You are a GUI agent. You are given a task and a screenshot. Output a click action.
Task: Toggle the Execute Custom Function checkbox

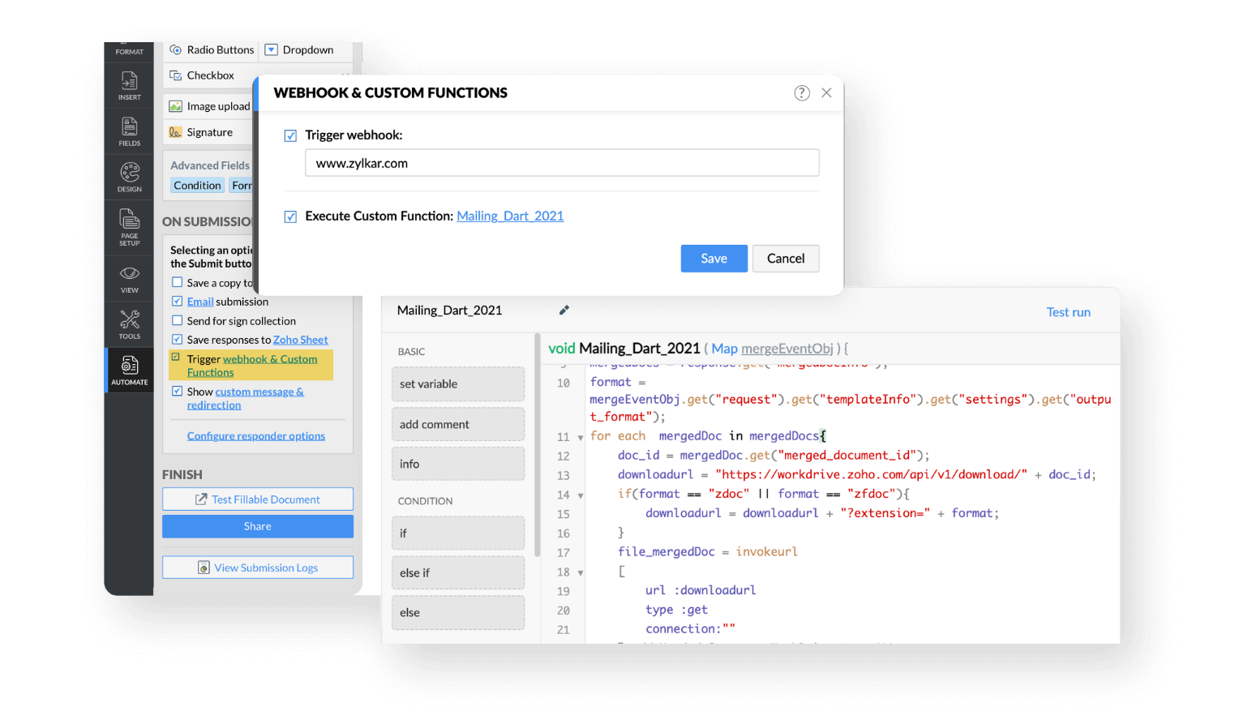[x=290, y=217]
